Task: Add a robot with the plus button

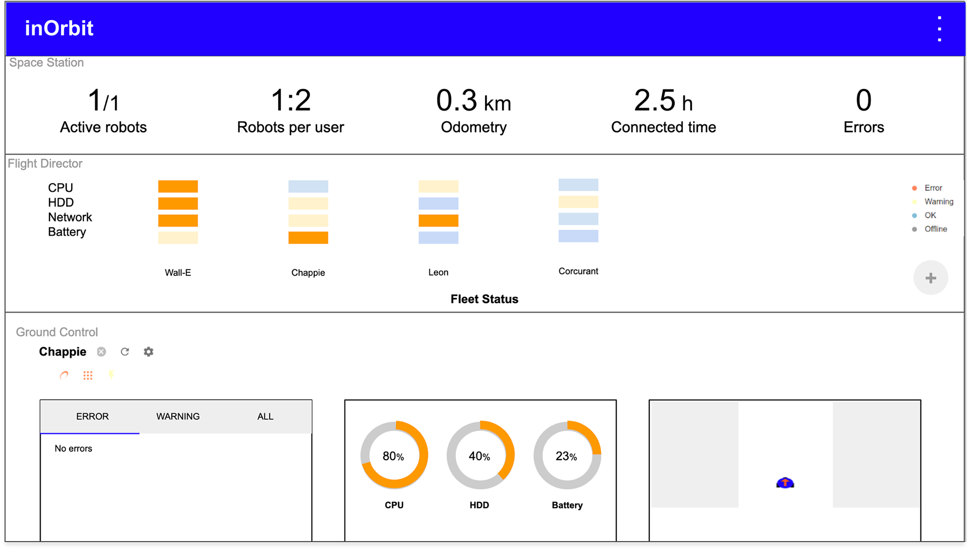Action: 931,278
